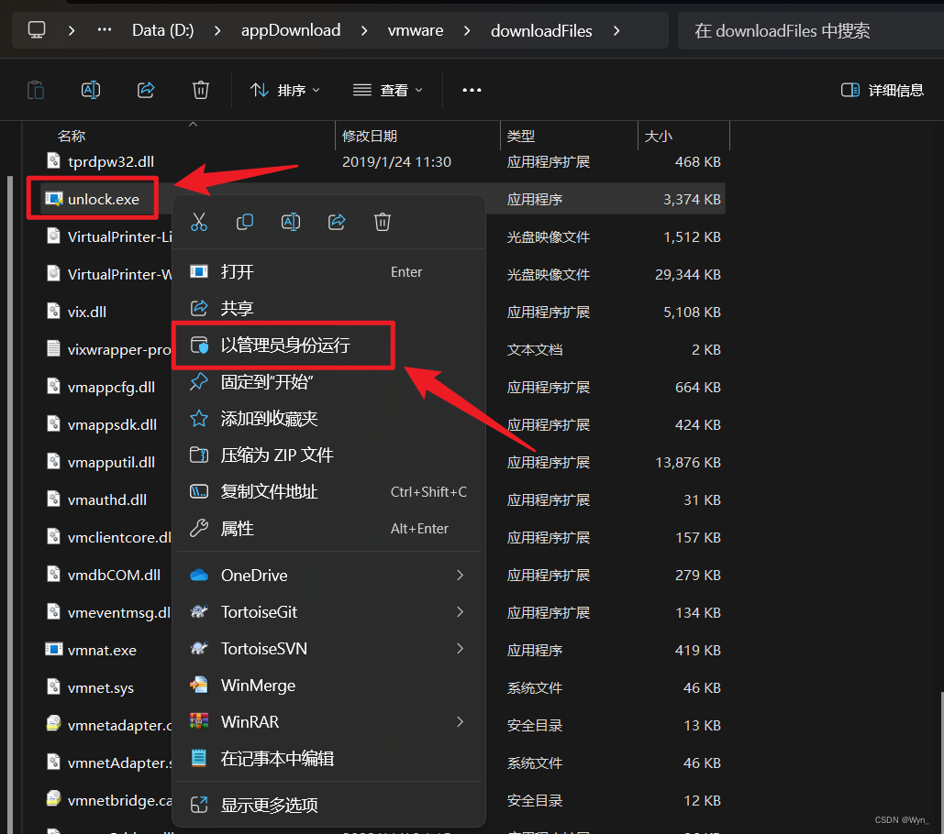Choose 添加到收藏夹 from the context menu
This screenshot has height=834, width=944.
click(x=328, y=419)
